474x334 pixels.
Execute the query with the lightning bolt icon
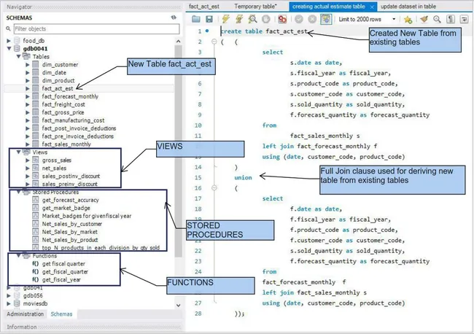pos(225,19)
